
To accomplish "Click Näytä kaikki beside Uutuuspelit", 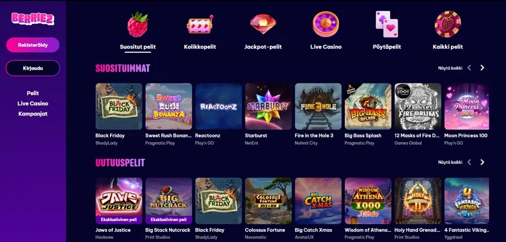I will (x=450, y=162).
